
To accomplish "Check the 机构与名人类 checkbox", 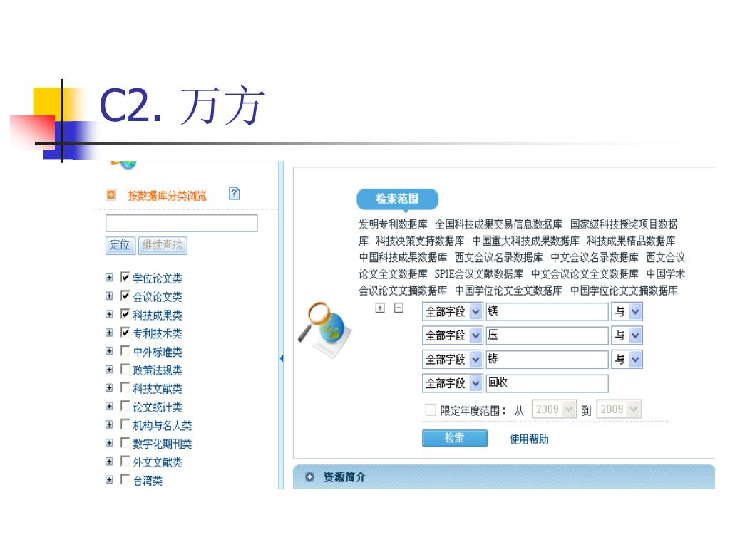I will click(125, 424).
